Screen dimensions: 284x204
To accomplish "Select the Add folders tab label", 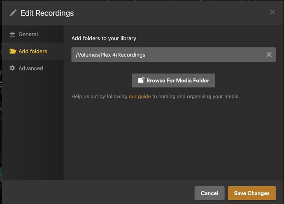I will pos(33,52).
